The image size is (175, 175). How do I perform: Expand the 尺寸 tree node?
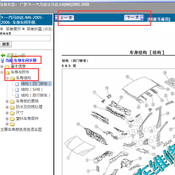point(7,113)
